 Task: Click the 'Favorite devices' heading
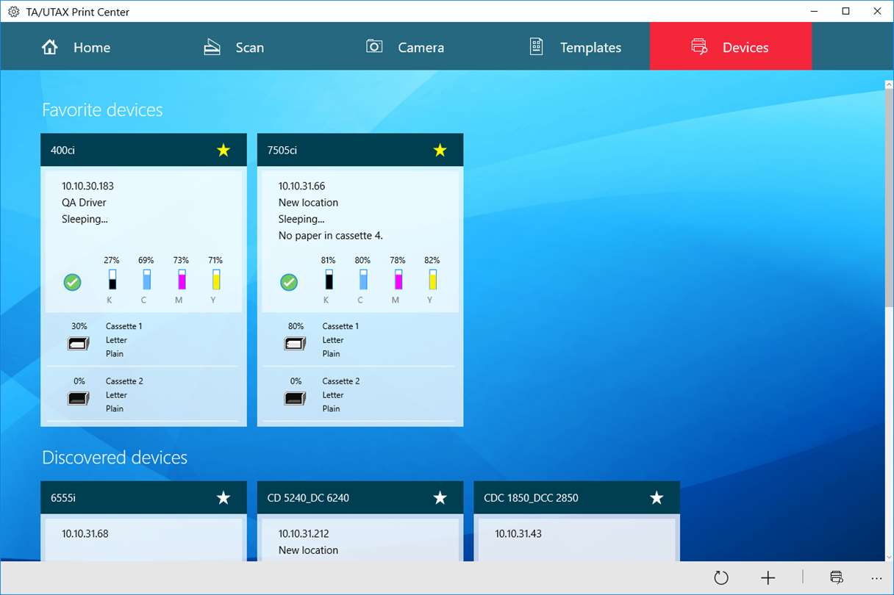102,110
